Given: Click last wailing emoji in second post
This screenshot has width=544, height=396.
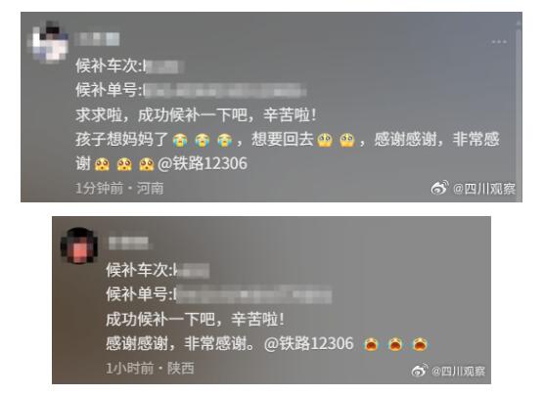Looking at the screenshot, I should pos(420,344).
